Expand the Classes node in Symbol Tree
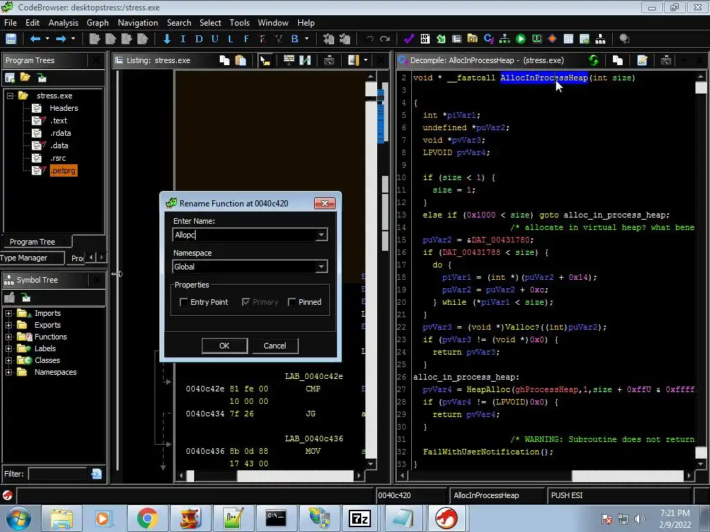The image size is (710, 532). click(x=8, y=360)
